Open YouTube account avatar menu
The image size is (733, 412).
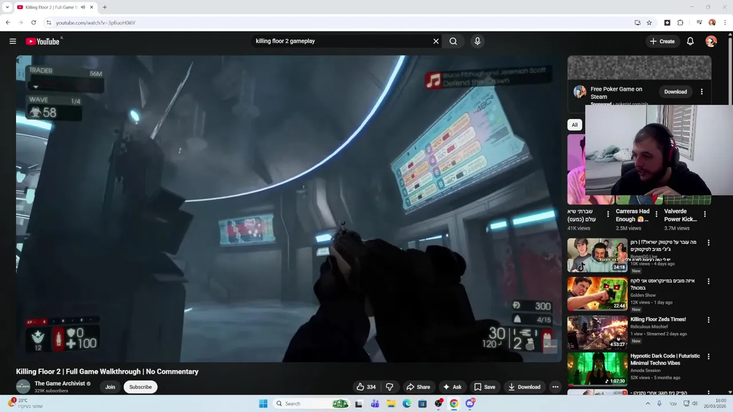[x=711, y=41]
